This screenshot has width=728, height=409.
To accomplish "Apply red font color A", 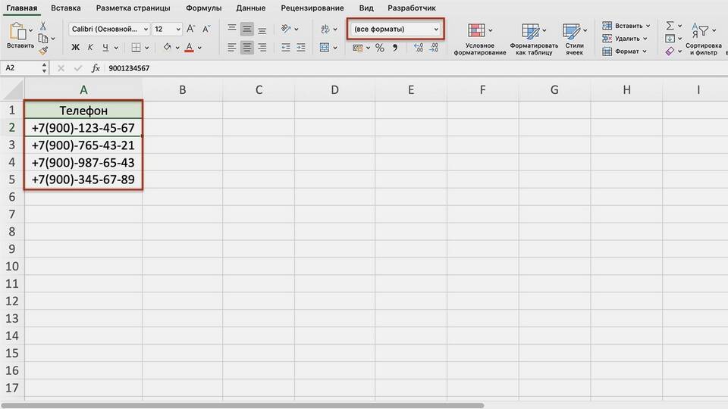I will (x=189, y=47).
